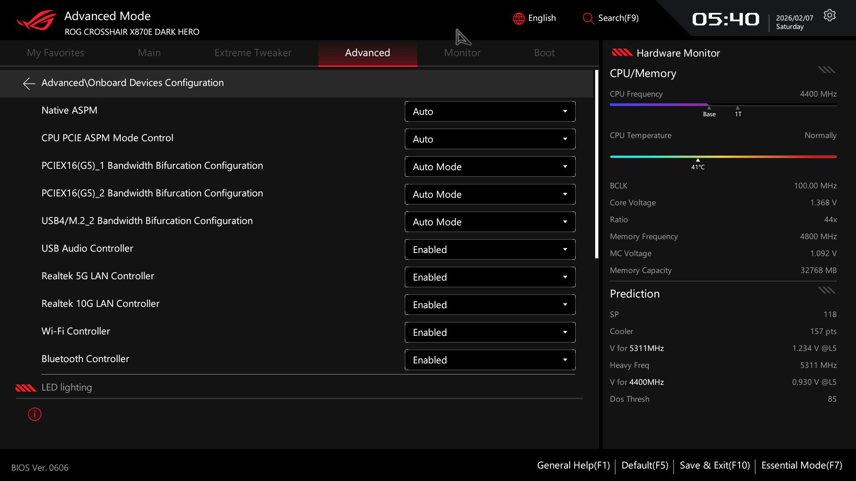Click the magnifier search icon
The width and height of the screenshot is (856, 481).
(x=588, y=18)
